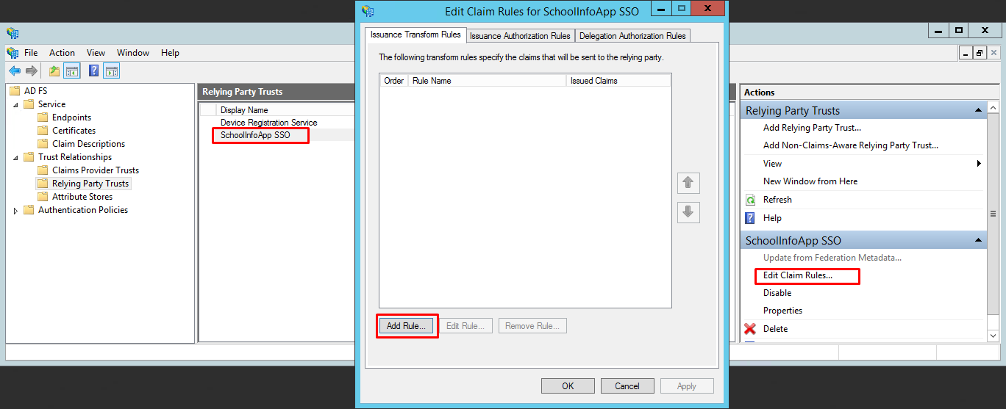Select Claim Descriptions in tree

[88, 144]
